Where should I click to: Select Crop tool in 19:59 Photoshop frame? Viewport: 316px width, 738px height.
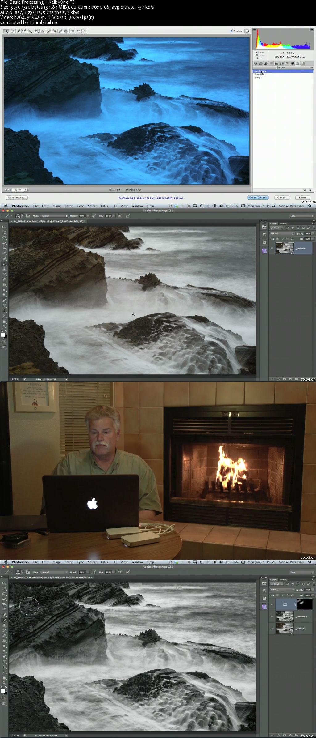(4, 604)
